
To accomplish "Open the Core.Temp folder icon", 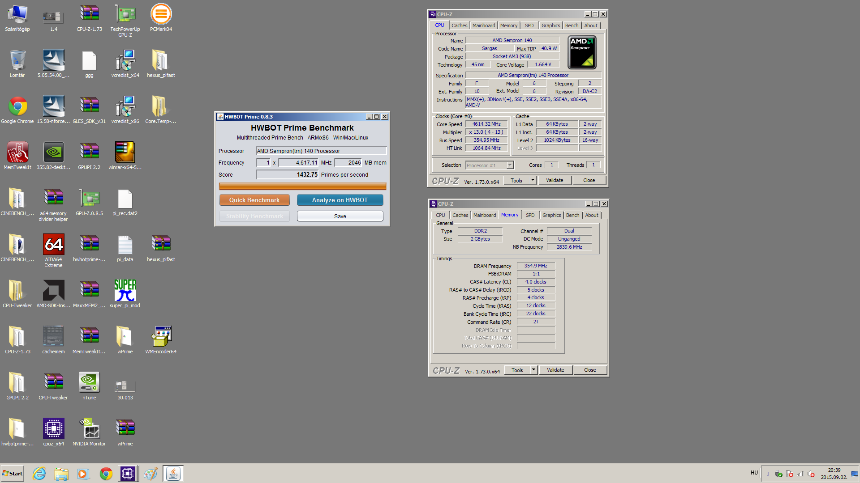I will coord(161,110).
